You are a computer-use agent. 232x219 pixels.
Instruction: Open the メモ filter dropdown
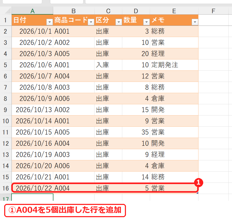195,22
